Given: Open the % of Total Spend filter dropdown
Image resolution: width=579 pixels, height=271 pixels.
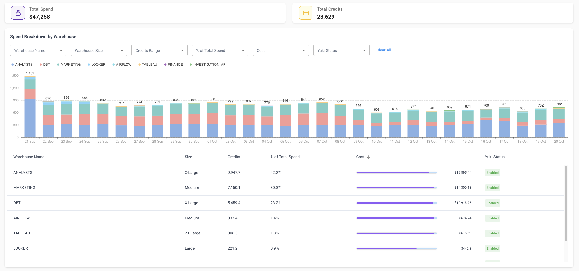Looking at the screenshot, I should click(x=220, y=50).
